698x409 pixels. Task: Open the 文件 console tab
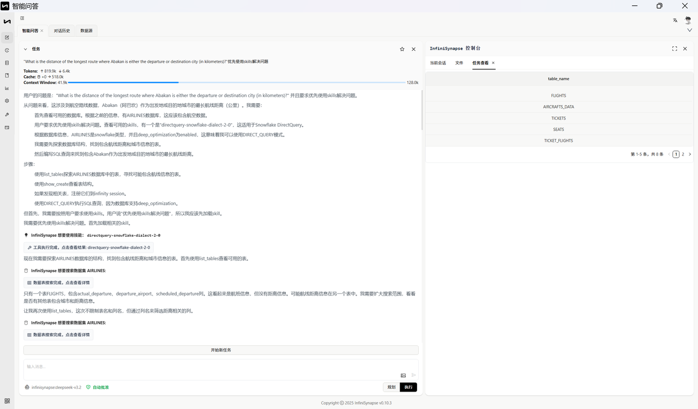click(x=459, y=63)
